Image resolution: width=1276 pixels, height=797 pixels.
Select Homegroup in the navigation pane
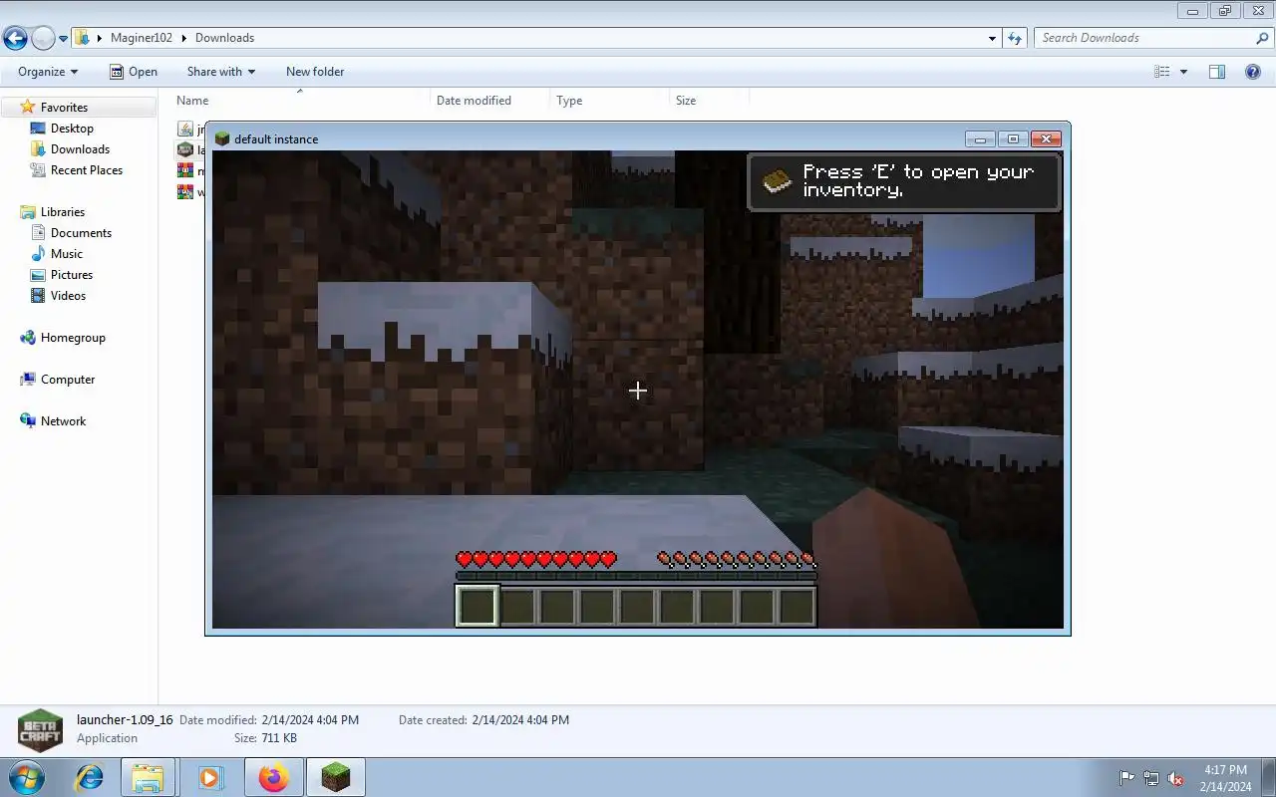[x=73, y=338]
